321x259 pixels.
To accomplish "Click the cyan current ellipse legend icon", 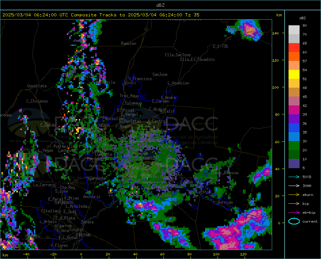I will 294,221.
